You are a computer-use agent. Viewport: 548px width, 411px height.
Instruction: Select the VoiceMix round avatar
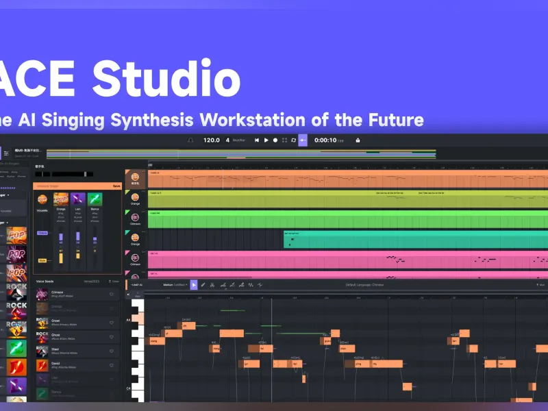pyautogui.click(x=42, y=199)
